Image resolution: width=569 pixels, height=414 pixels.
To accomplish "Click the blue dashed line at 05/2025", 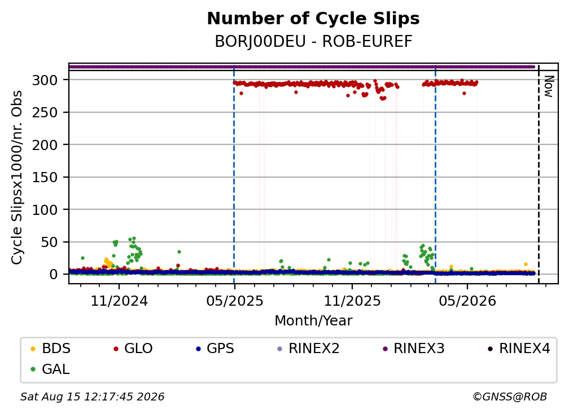I will [x=234, y=174].
